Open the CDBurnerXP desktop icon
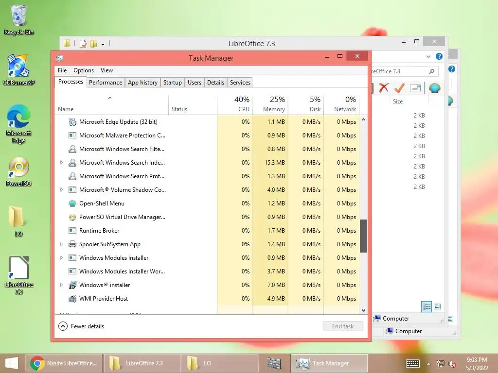Viewport: 498px width, 373px height. point(18,70)
